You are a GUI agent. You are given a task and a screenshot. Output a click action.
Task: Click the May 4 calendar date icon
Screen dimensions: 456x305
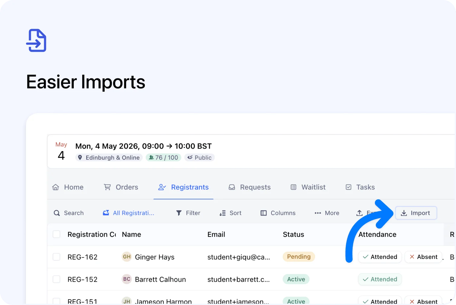[61, 151]
